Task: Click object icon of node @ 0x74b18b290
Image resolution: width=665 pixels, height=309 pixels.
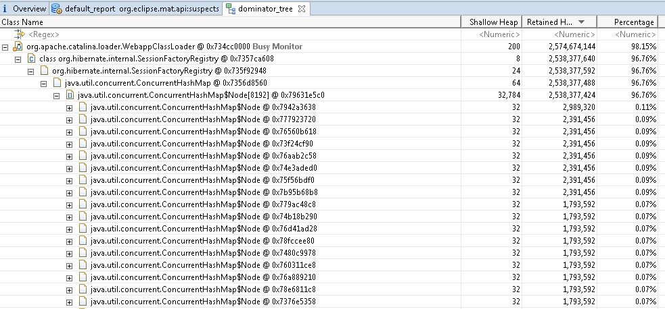Action: 83,217
